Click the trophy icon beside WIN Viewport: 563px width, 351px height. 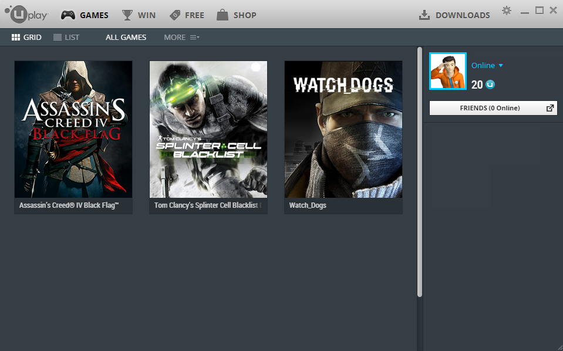coord(127,15)
